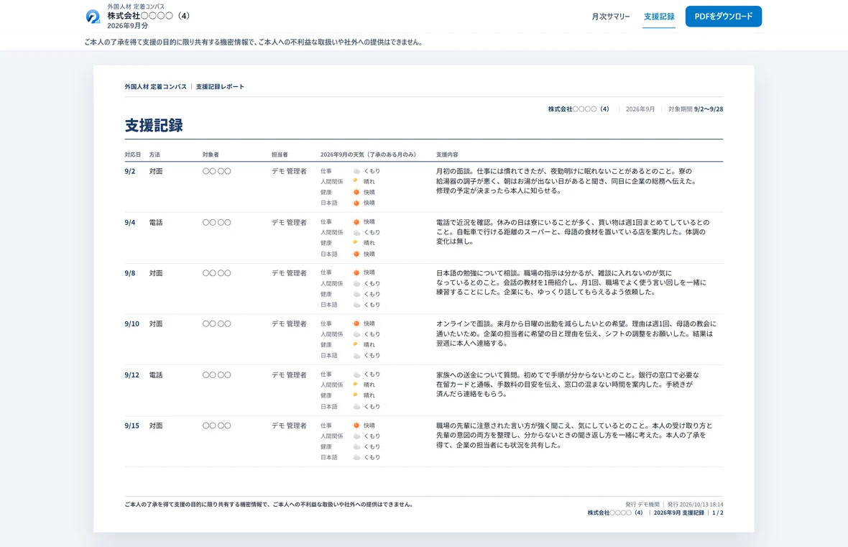Click the 仕事 cloudy icon in the 9/12 record

pyautogui.click(x=356, y=374)
